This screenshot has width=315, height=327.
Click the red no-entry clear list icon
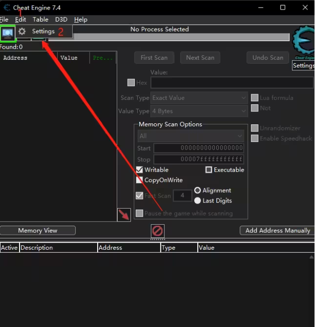[158, 231]
